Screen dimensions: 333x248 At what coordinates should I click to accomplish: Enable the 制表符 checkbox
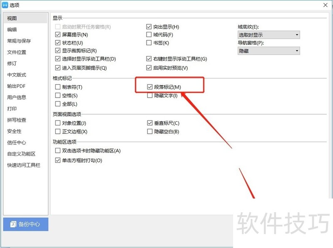tap(58, 87)
